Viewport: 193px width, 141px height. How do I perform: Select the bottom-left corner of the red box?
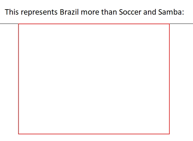tap(19, 134)
